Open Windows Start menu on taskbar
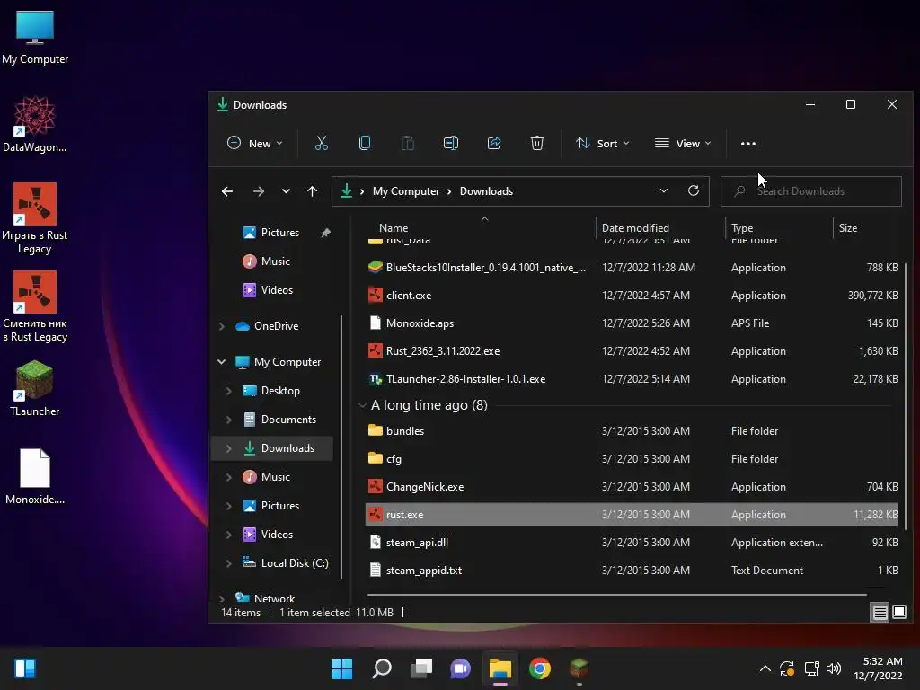The image size is (920, 690). point(341,668)
